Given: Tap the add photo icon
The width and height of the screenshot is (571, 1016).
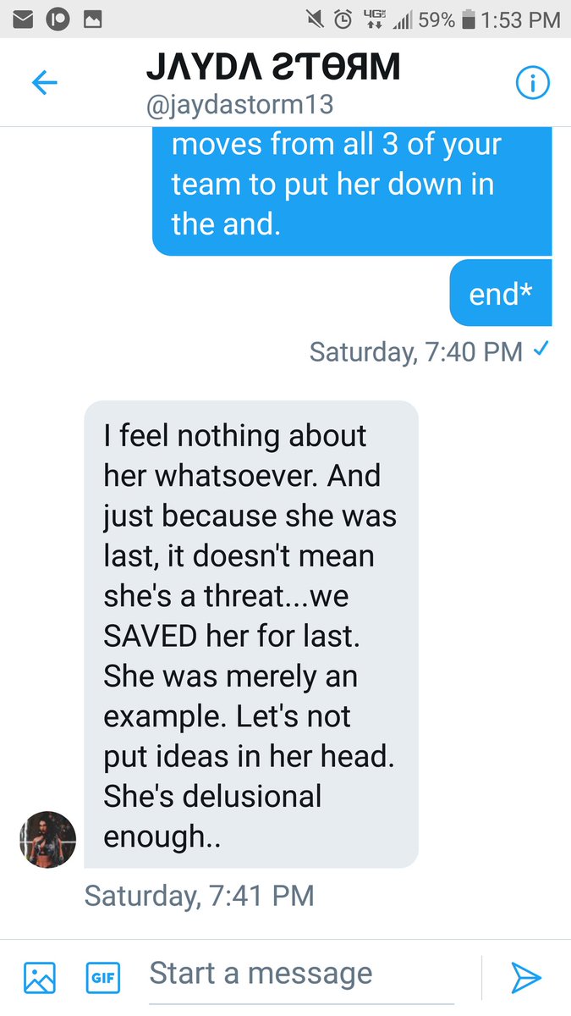Looking at the screenshot, I should pos(40,977).
